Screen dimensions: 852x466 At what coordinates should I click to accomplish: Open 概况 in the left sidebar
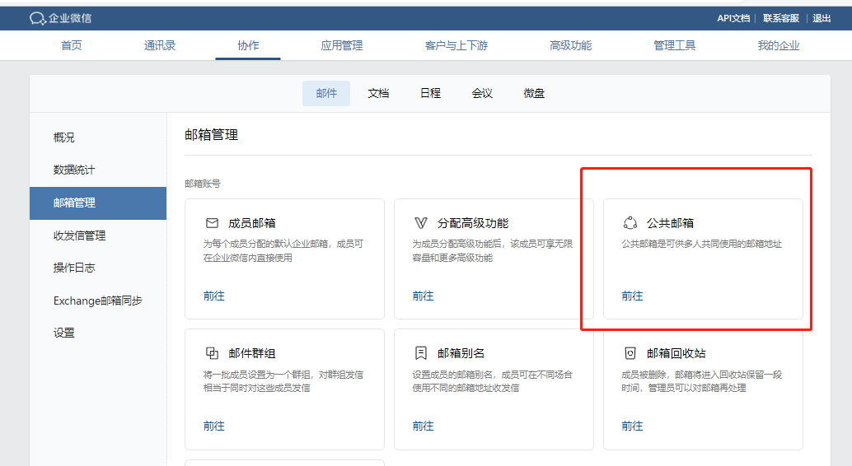pyautogui.click(x=64, y=137)
